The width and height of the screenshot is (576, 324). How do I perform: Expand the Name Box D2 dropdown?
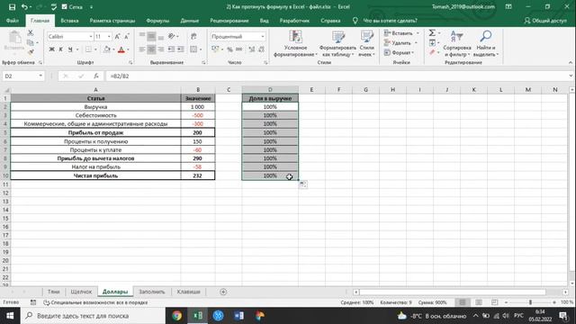[40, 76]
